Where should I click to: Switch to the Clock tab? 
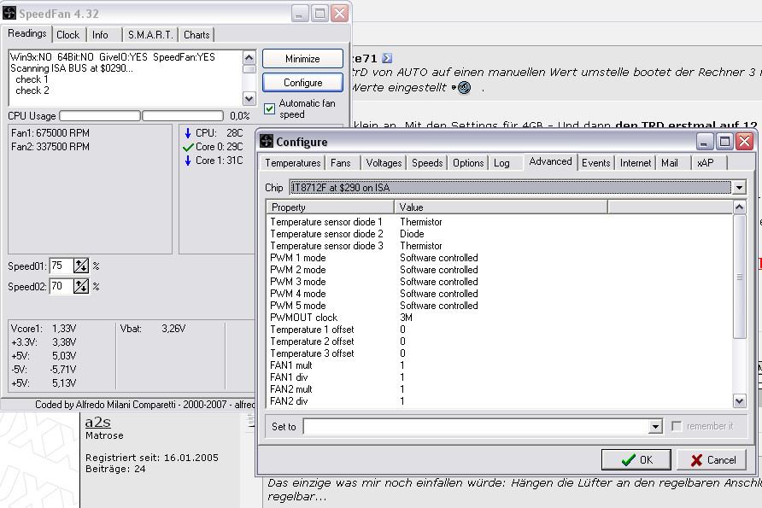(67, 35)
